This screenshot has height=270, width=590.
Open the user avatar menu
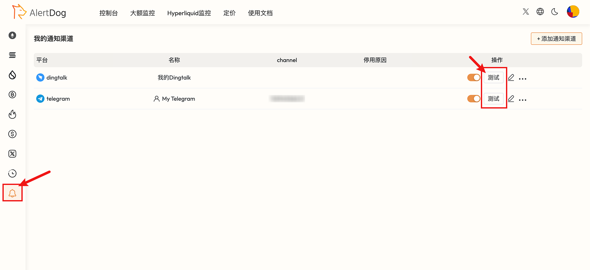[x=573, y=12]
